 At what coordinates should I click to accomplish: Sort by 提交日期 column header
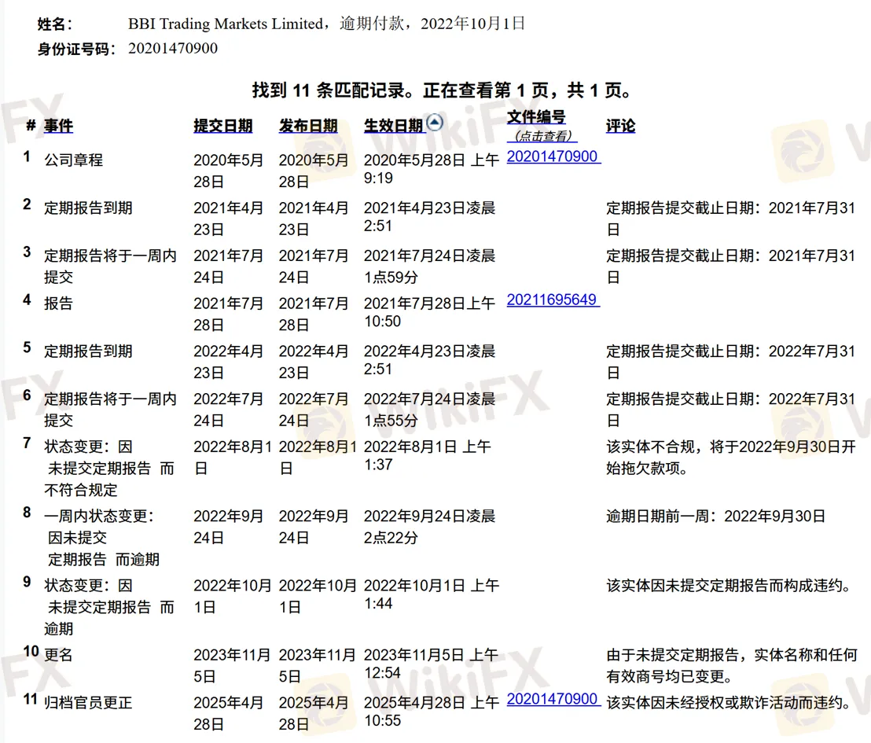(222, 126)
